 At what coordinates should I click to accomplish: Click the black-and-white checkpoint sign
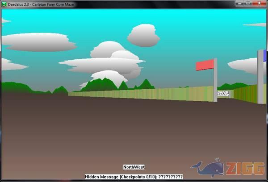coord(223,94)
